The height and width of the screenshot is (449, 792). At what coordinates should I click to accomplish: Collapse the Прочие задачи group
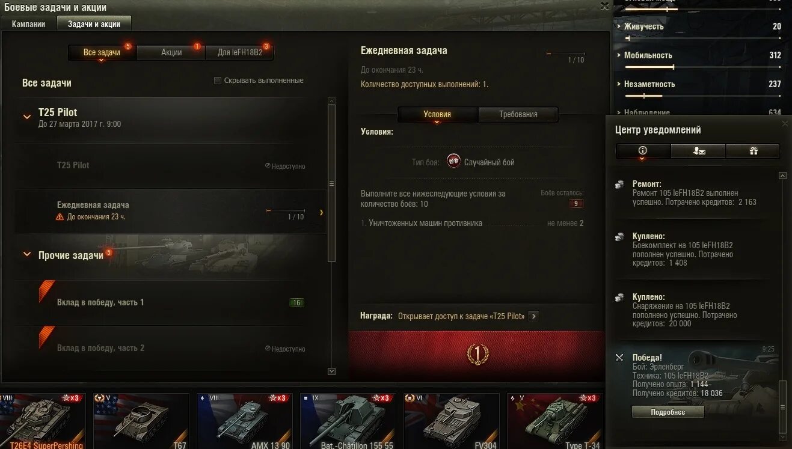point(27,255)
